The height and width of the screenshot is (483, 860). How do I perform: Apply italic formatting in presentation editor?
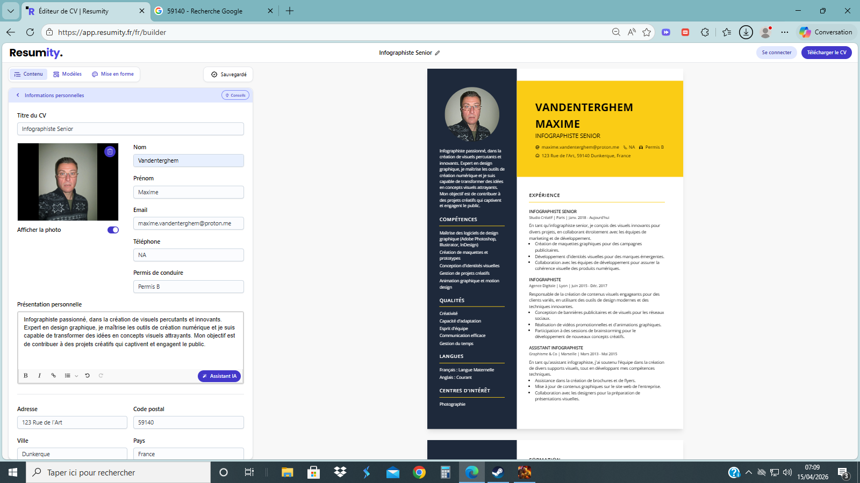click(x=39, y=376)
